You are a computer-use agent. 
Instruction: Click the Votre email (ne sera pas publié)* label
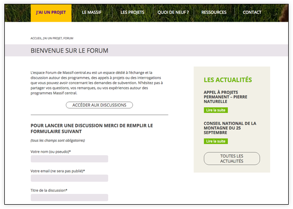coord(58,171)
